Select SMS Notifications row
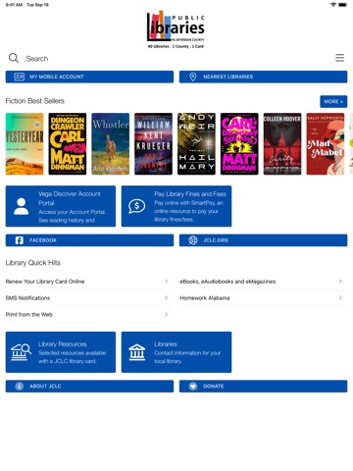The height and width of the screenshot is (471, 353). pos(89,297)
